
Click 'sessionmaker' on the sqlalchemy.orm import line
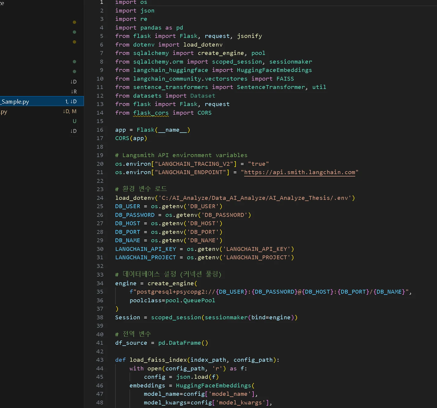[291, 62]
